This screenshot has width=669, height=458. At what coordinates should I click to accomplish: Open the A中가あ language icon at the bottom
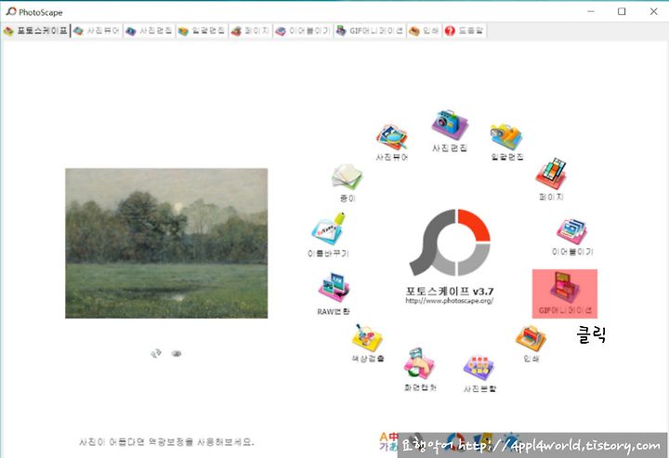388,441
